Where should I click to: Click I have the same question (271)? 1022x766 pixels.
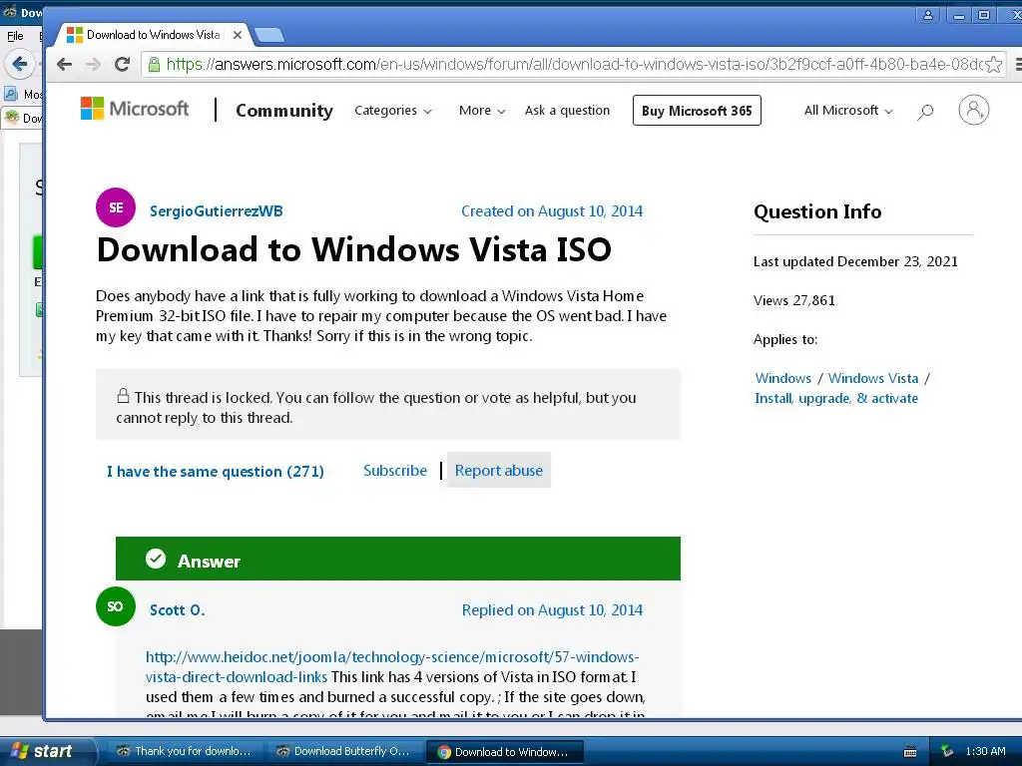tap(216, 472)
